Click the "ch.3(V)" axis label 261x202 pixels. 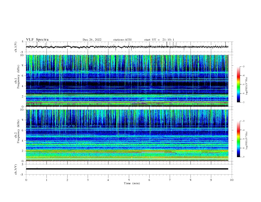(16, 169)
